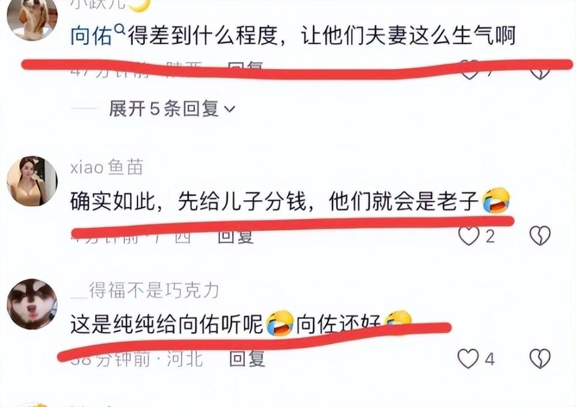This screenshot has width=576, height=407.
Task: Like the comment by 得福不是巧克力
Action: click(x=468, y=358)
